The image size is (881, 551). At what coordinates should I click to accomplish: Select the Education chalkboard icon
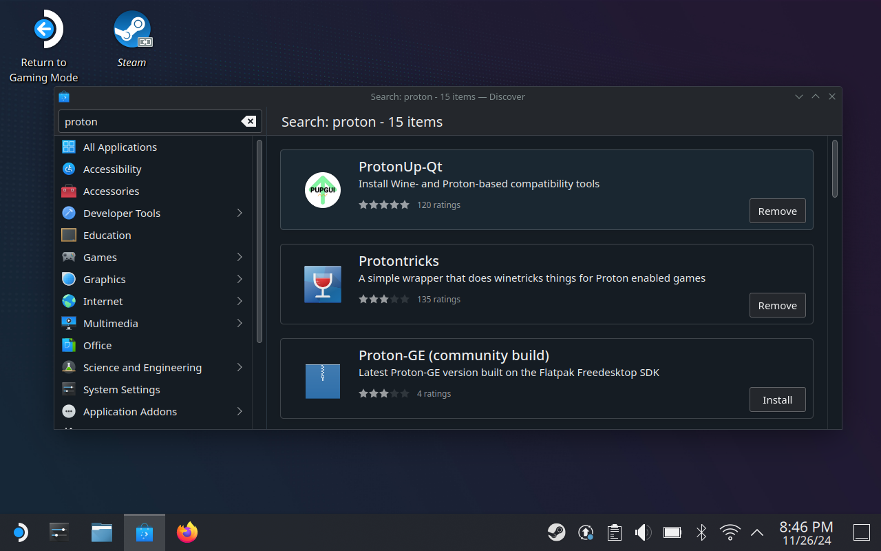69,235
